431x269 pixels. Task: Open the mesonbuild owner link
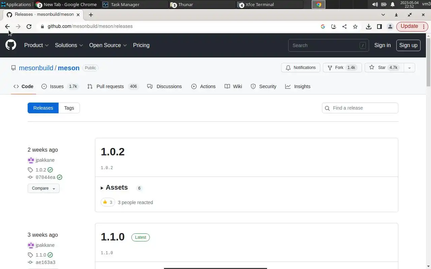point(36,68)
